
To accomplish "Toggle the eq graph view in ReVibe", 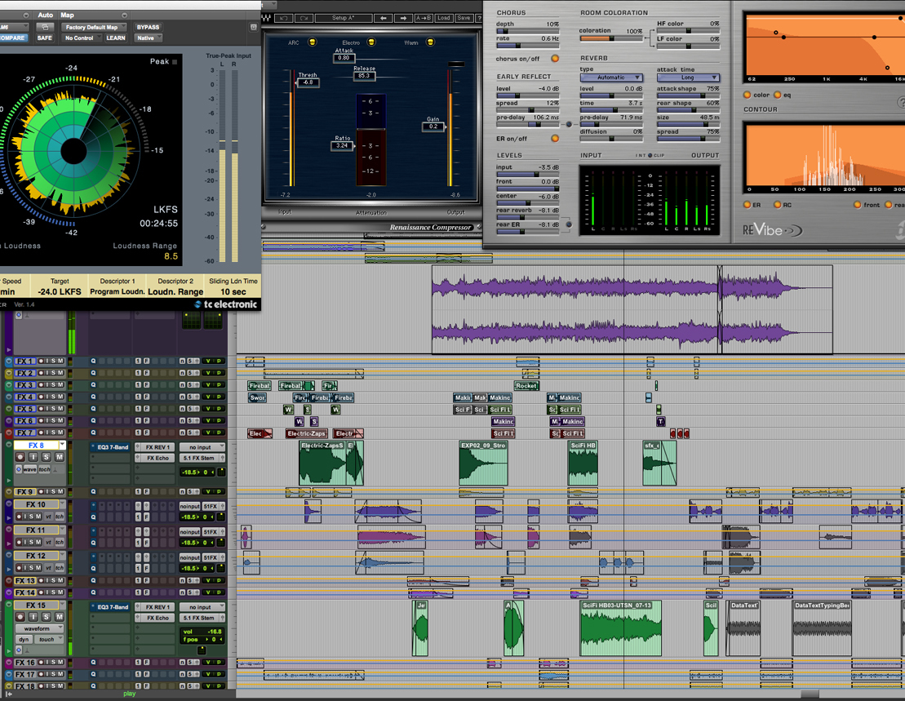I will click(777, 95).
